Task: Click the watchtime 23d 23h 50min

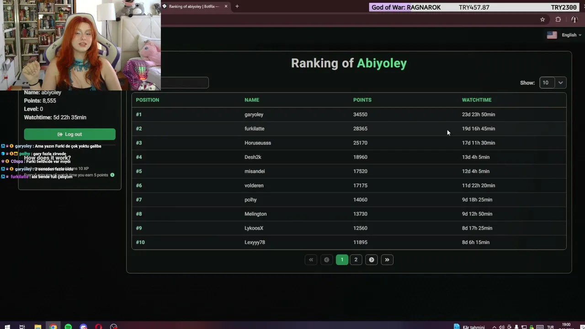Action: [x=479, y=115]
